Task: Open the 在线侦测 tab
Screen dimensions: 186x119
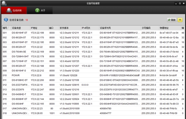Action: 14,11
